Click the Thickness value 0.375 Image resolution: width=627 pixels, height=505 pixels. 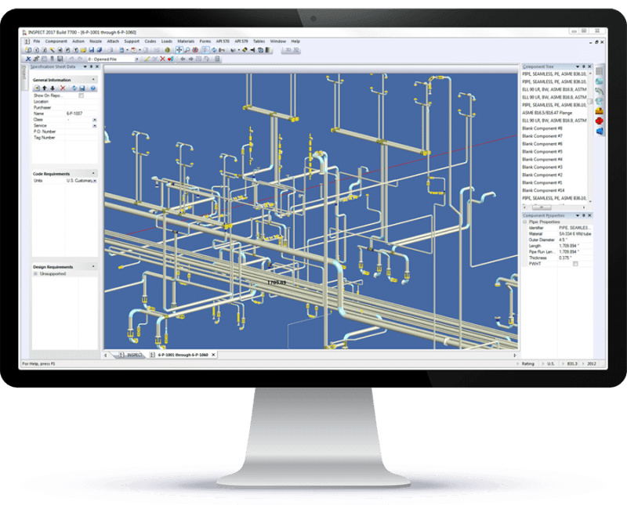tap(565, 258)
